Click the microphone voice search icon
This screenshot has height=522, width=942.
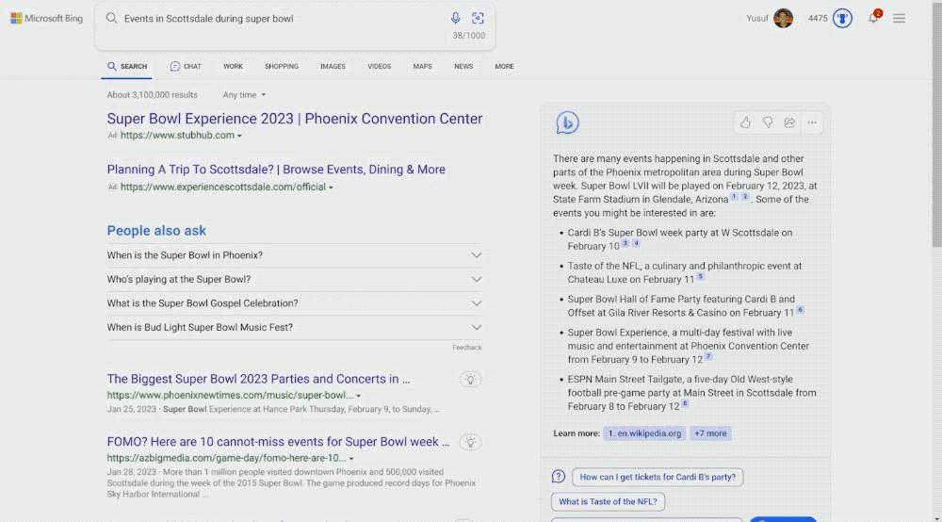[456, 18]
